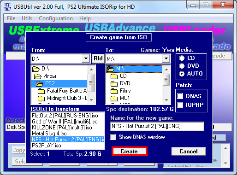Click the From folder tree scrollbar thumb
This screenshot has height=175, width=237.
(x=91, y=83)
